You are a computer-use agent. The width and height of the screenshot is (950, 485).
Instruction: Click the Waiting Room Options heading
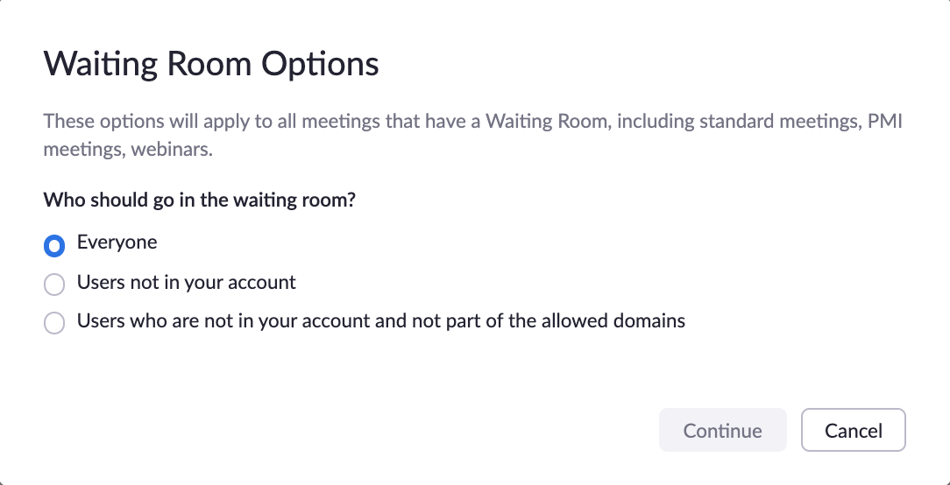point(211,65)
